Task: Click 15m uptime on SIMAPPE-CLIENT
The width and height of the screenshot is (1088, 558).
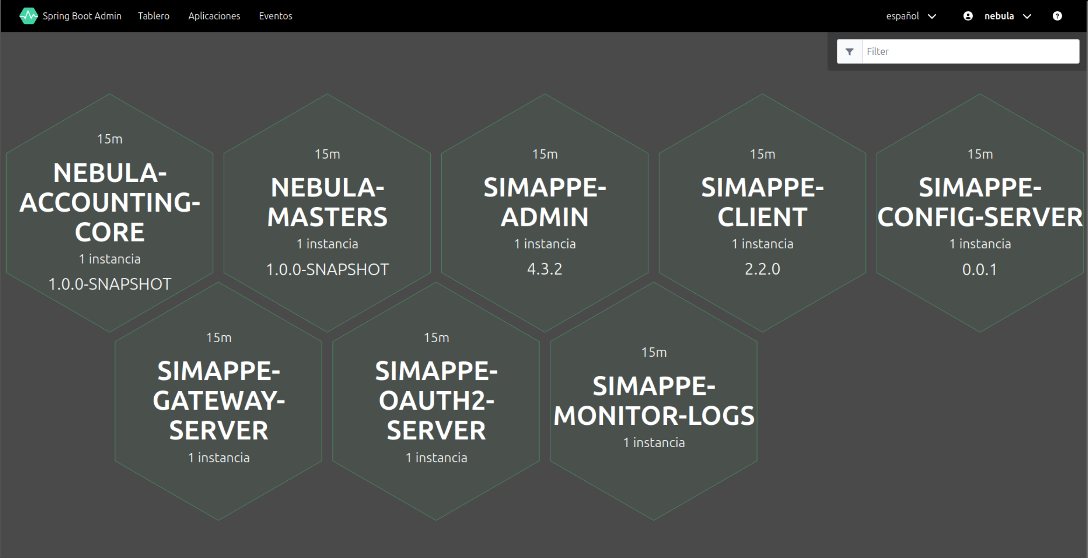Action: (762, 155)
